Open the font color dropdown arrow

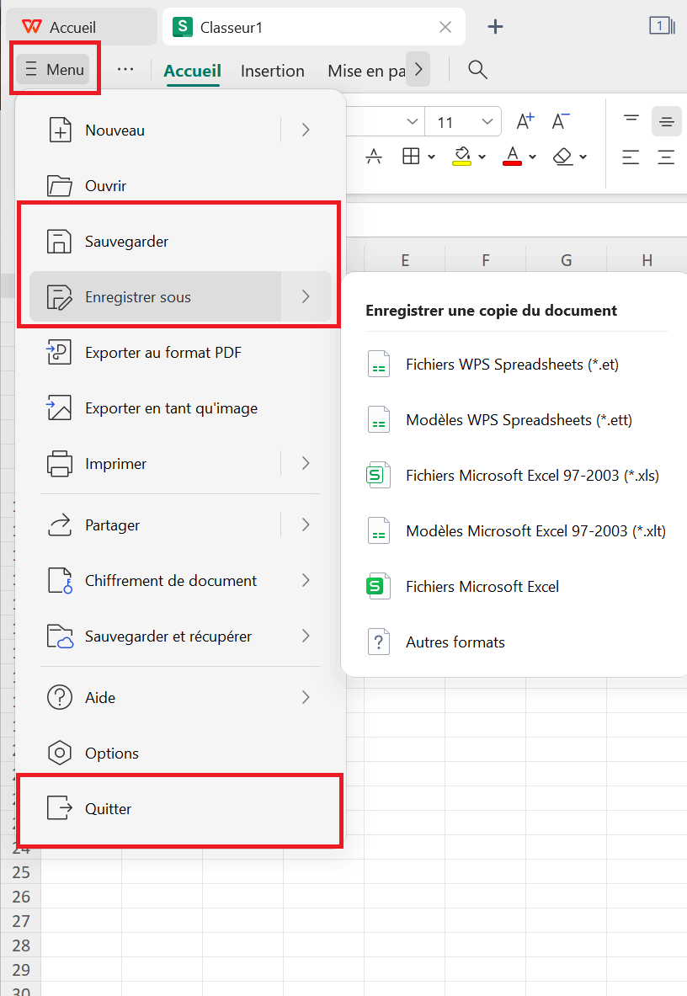[x=533, y=157]
